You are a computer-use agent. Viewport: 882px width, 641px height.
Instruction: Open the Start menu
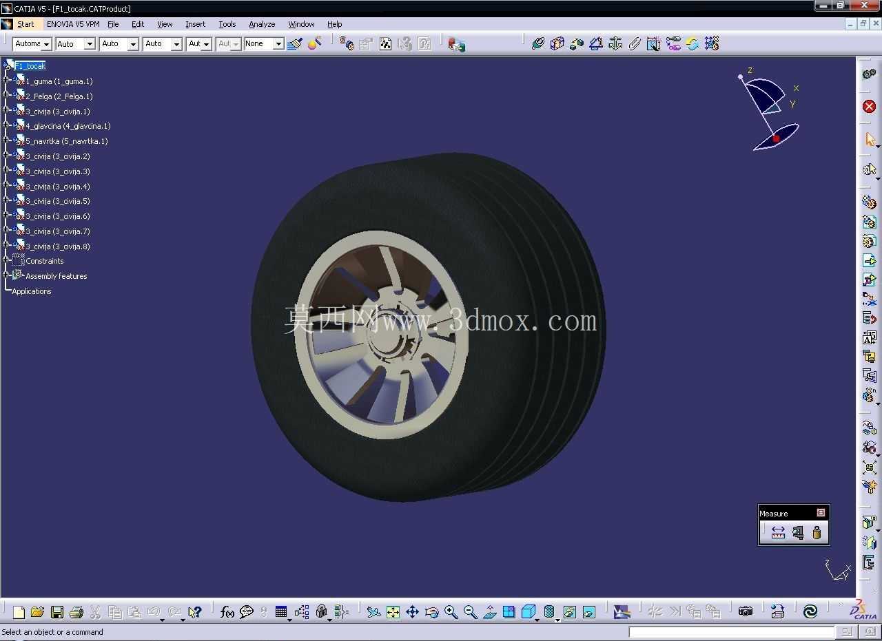pos(25,24)
